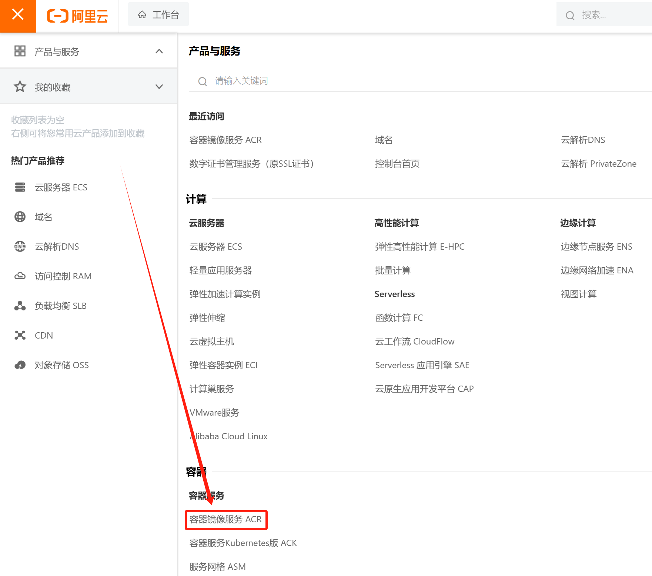Open 云解析 PrivateZone link
Image resolution: width=652 pixels, height=576 pixels.
click(x=599, y=164)
